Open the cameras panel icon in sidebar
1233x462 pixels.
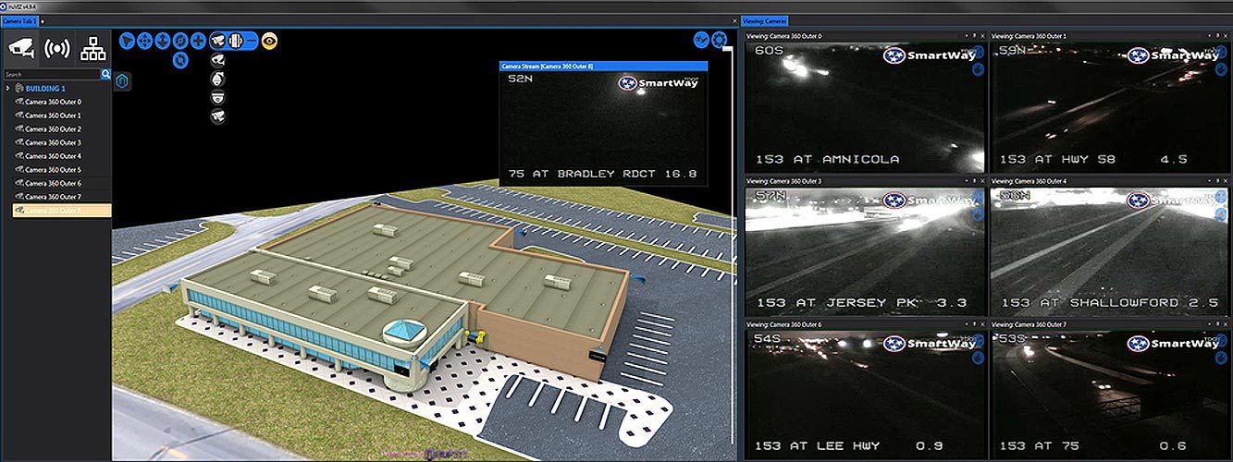[x=22, y=47]
